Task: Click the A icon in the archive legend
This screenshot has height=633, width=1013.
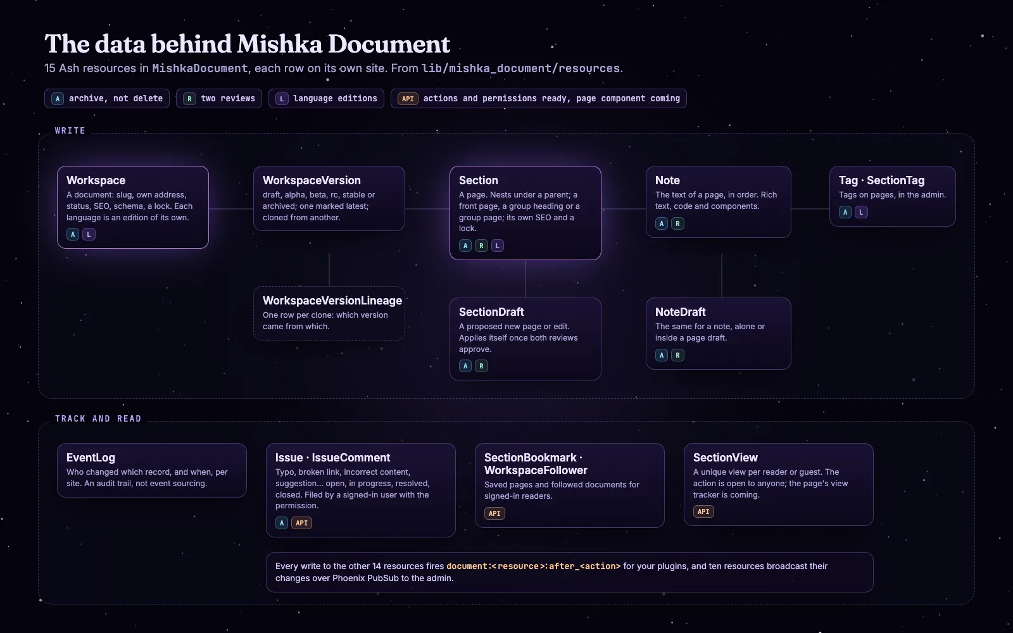Action: pyautogui.click(x=58, y=99)
